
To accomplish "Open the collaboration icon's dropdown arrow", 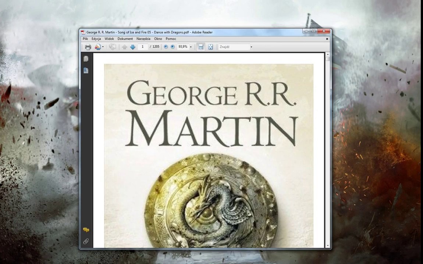I will tap(103, 47).
